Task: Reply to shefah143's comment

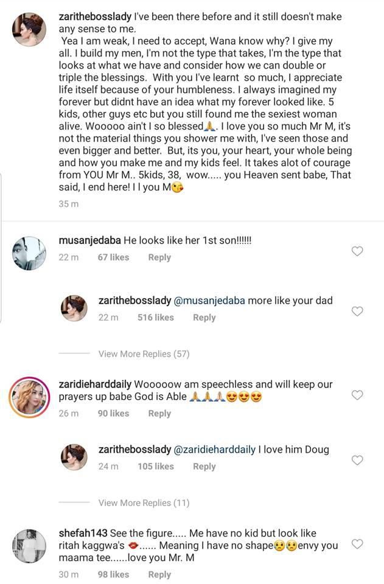Action: (x=159, y=574)
